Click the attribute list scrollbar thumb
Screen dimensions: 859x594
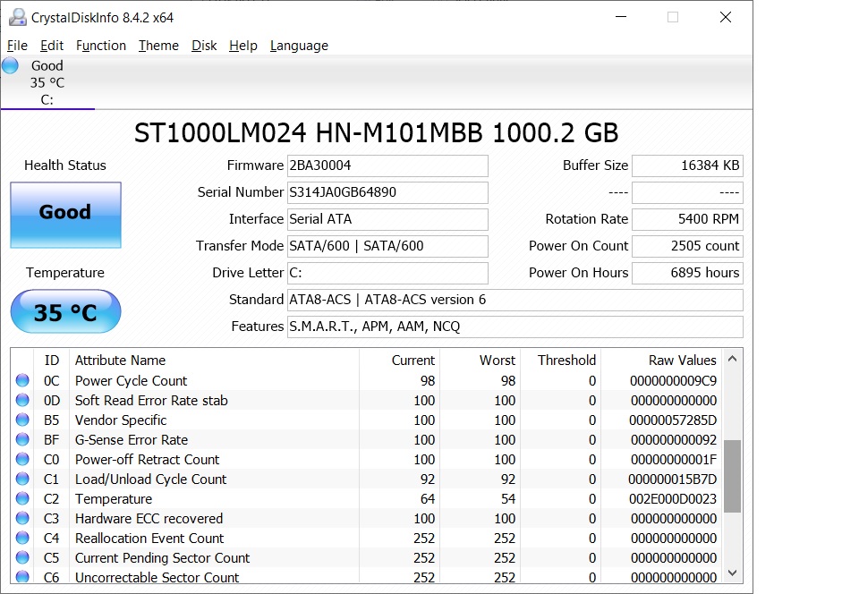pyautogui.click(x=733, y=476)
